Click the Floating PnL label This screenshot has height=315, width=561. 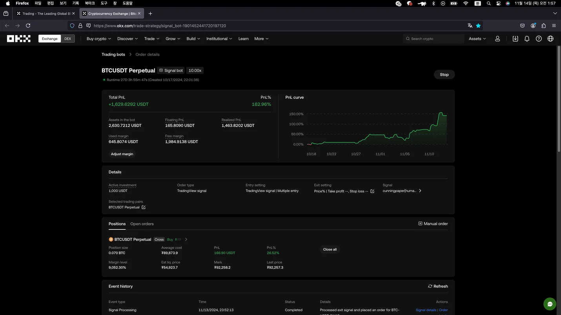175,120
